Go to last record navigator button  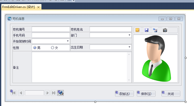54,93
